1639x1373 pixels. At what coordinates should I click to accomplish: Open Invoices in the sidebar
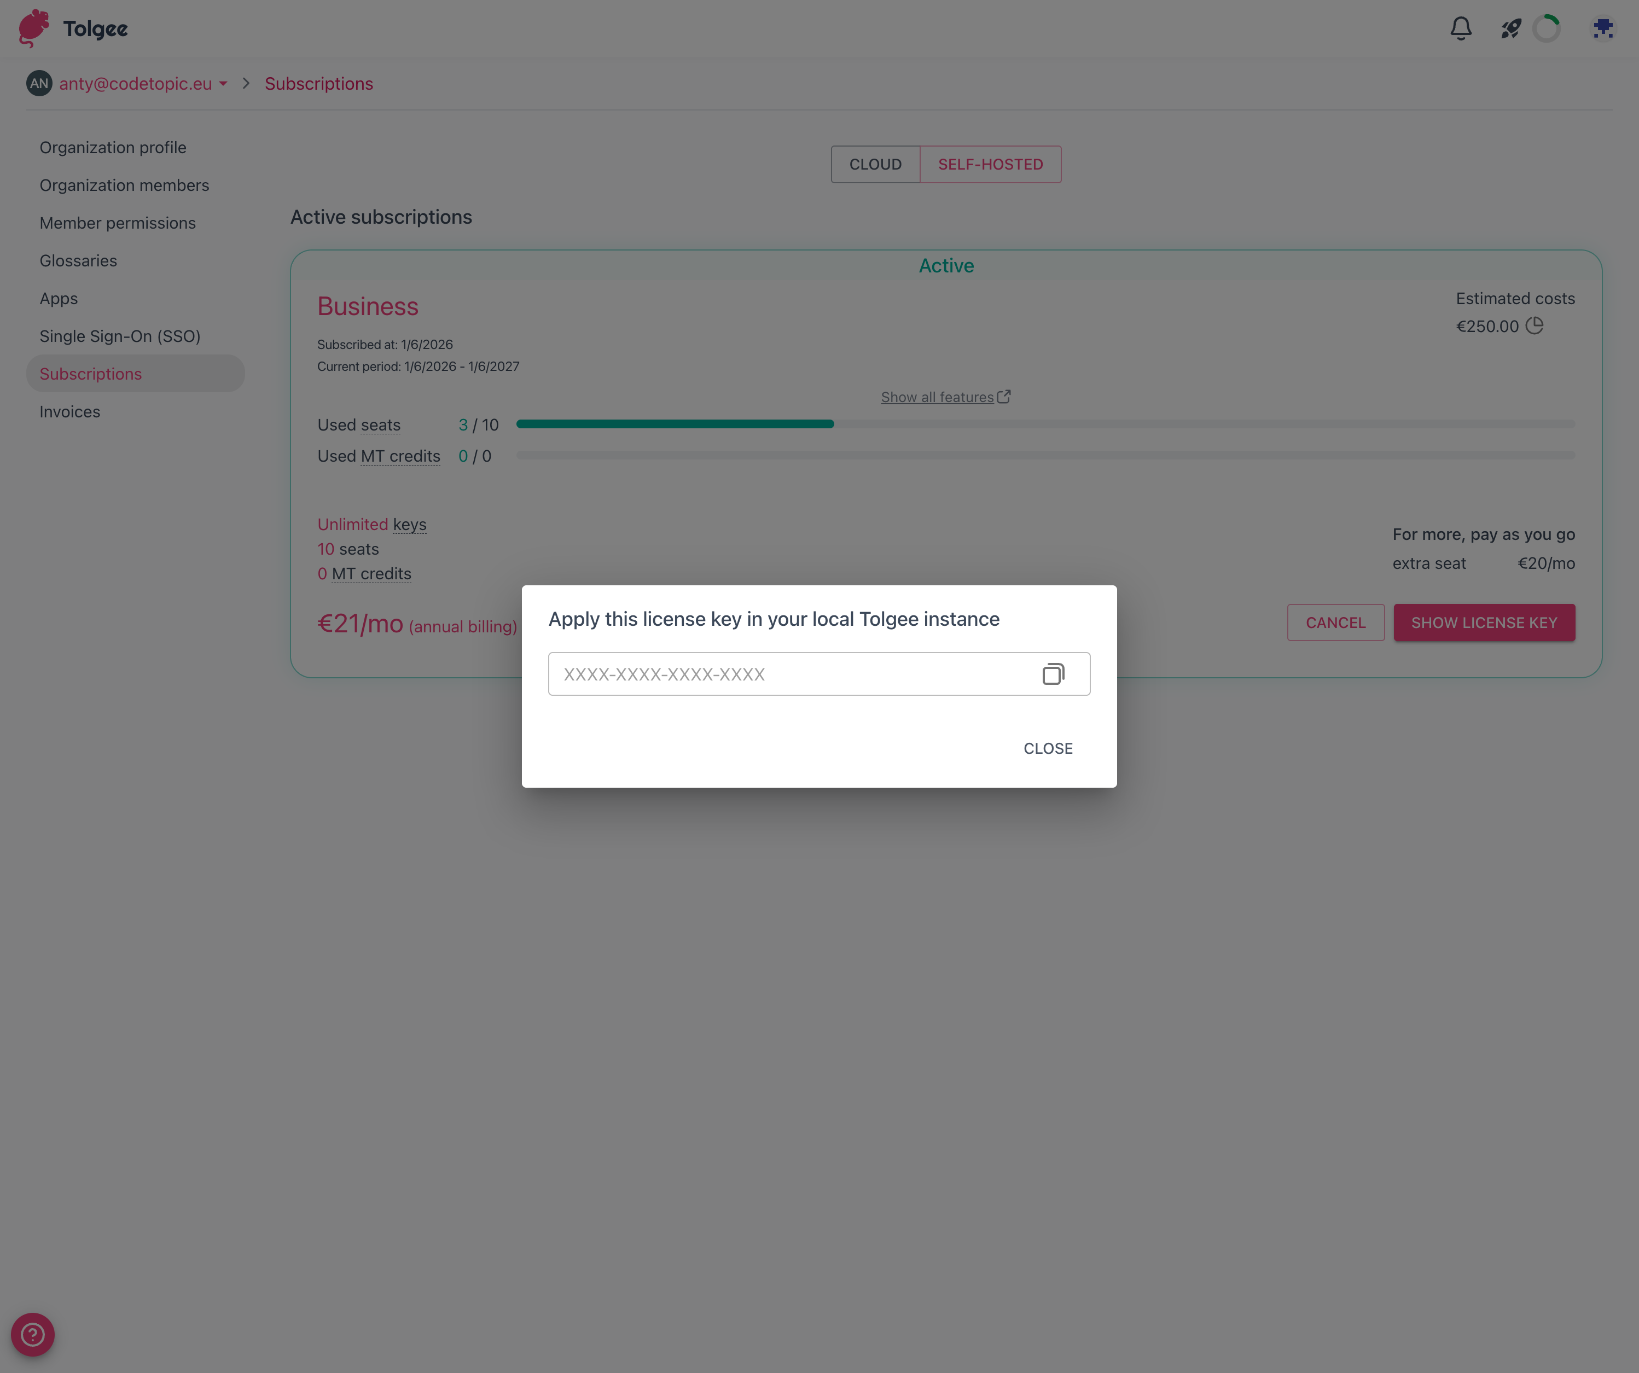[70, 411]
